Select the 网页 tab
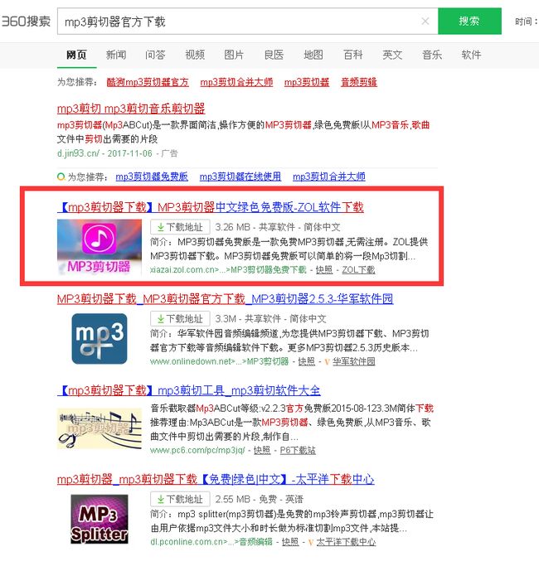This screenshot has height=561, width=539. [76, 55]
